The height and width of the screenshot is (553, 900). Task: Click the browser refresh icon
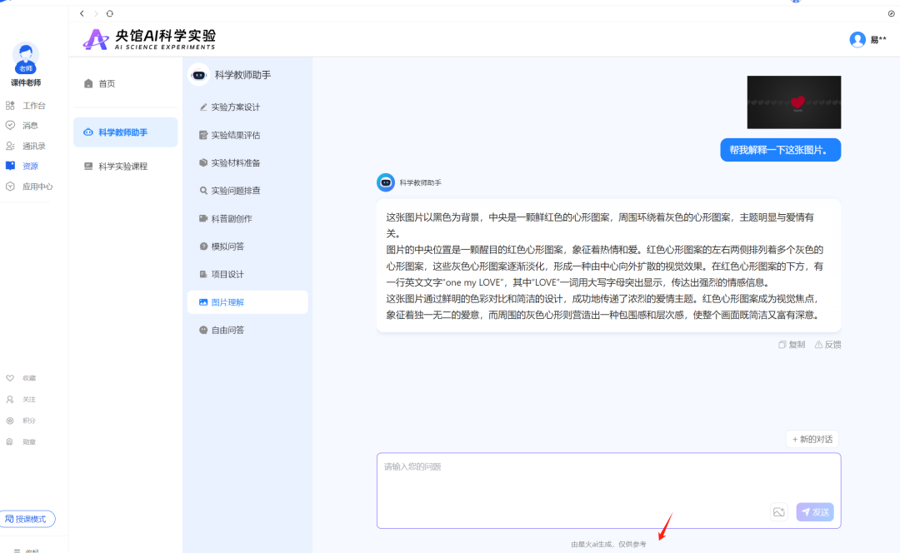coord(110,13)
